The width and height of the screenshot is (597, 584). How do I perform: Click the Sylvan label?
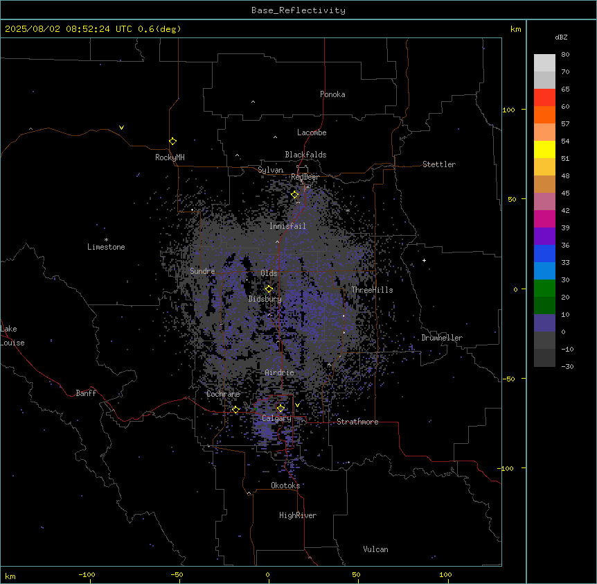(x=270, y=170)
